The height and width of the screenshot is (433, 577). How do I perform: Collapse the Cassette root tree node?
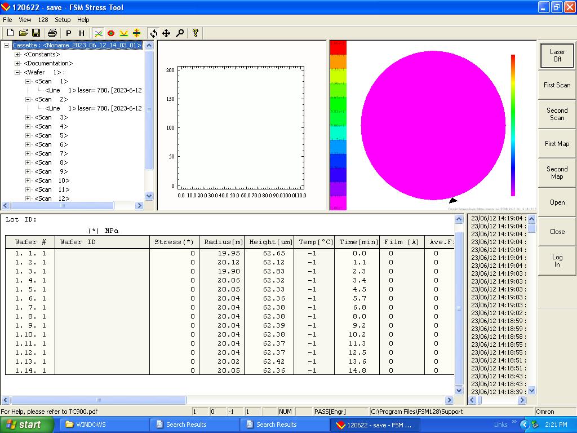pyautogui.click(x=6, y=45)
